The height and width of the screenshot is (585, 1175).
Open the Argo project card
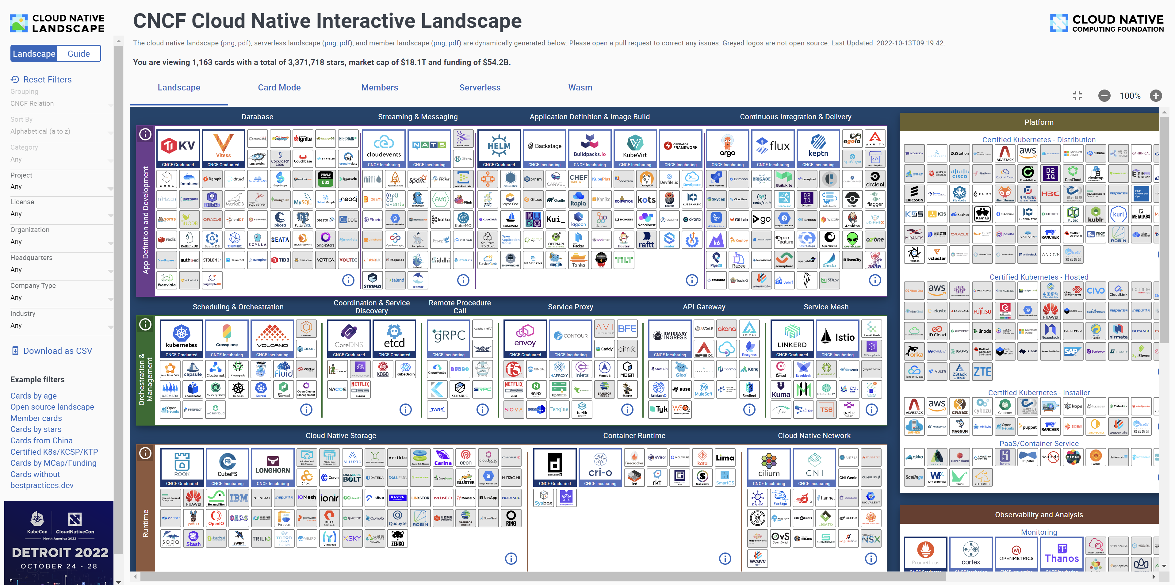[x=728, y=149]
